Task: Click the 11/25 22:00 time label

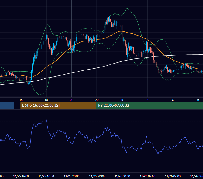Action: coord(97,176)
